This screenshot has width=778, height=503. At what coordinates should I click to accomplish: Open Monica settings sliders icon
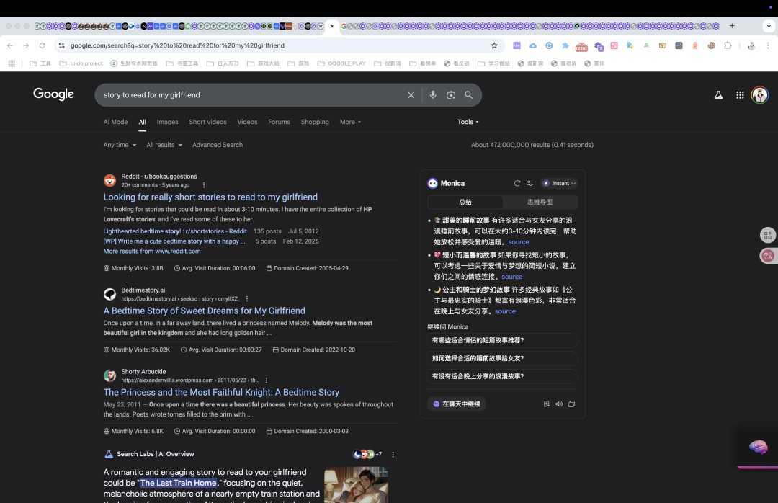(x=530, y=183)
